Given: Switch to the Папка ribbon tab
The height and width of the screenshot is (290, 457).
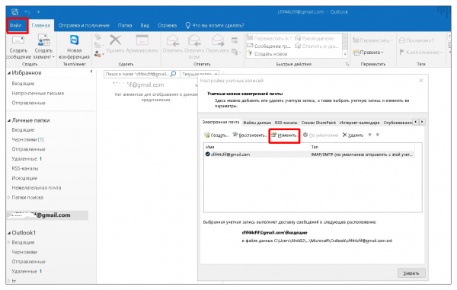Looking at the screenshot, I should [x=125, y=25].
